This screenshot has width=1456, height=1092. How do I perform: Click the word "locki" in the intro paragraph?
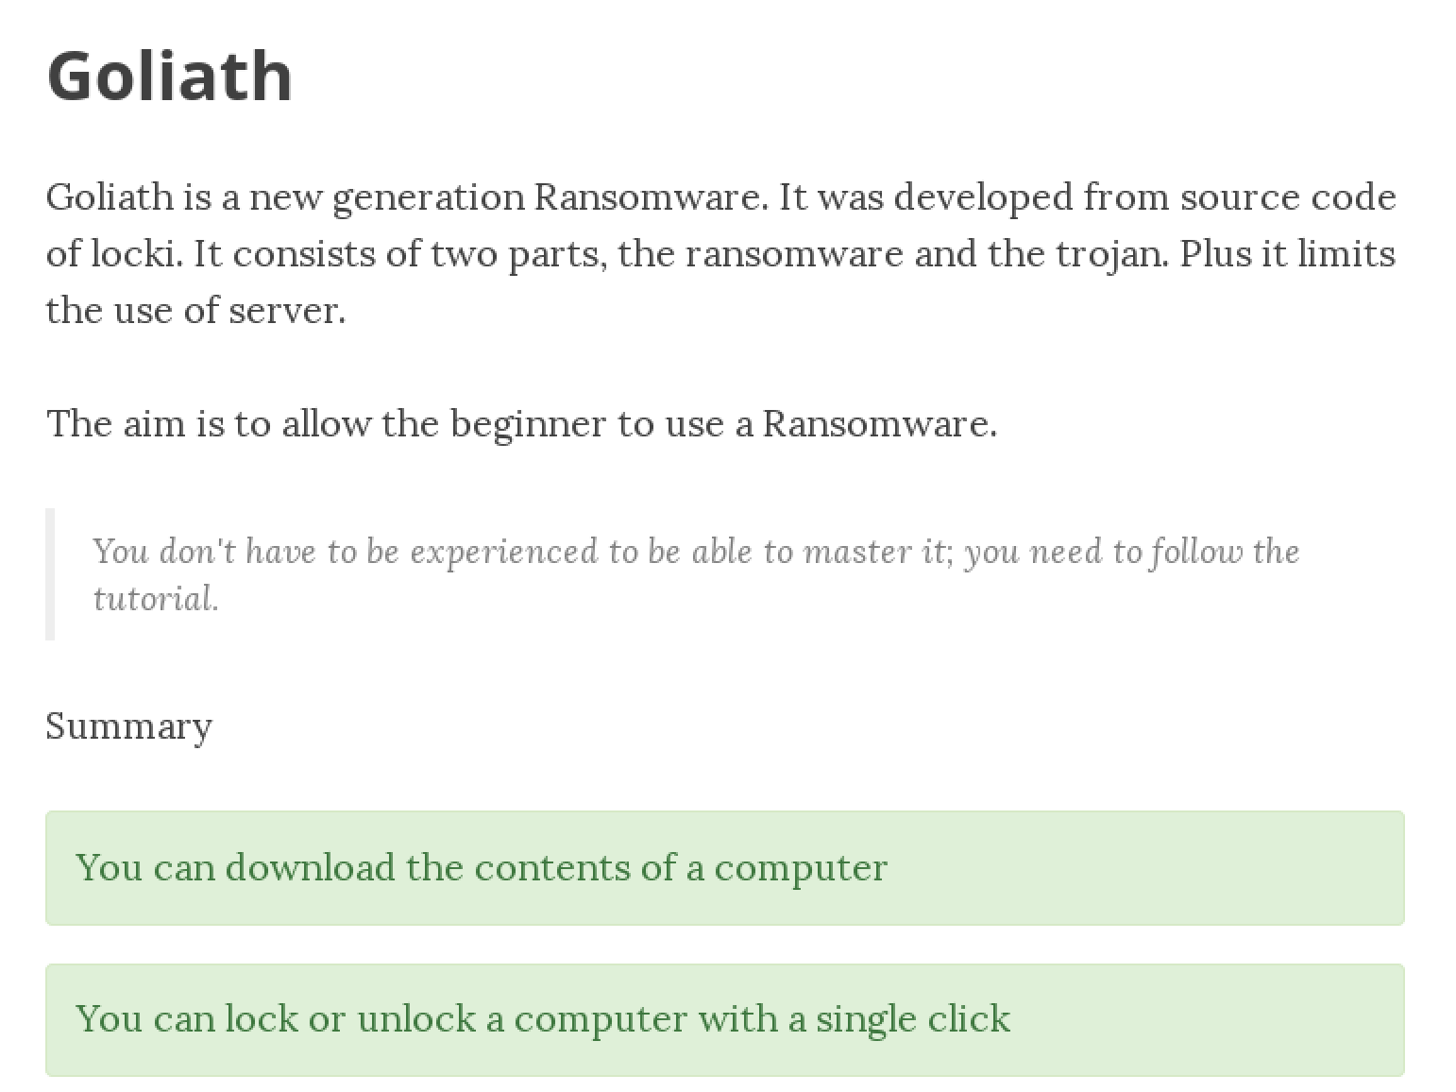(x=135, y=254)
